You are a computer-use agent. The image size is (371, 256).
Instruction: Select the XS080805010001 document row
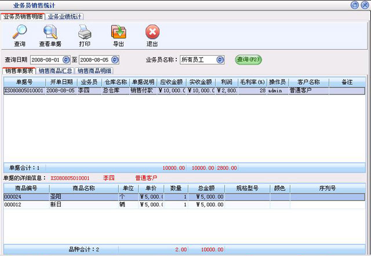click(23, 90)
